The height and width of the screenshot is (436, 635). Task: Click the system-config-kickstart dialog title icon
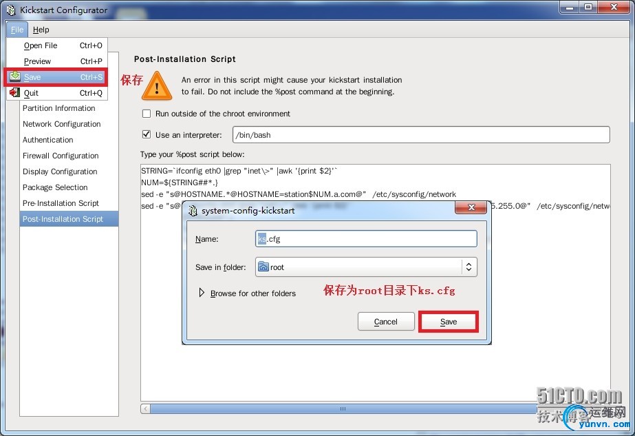(x=193, y=211)
